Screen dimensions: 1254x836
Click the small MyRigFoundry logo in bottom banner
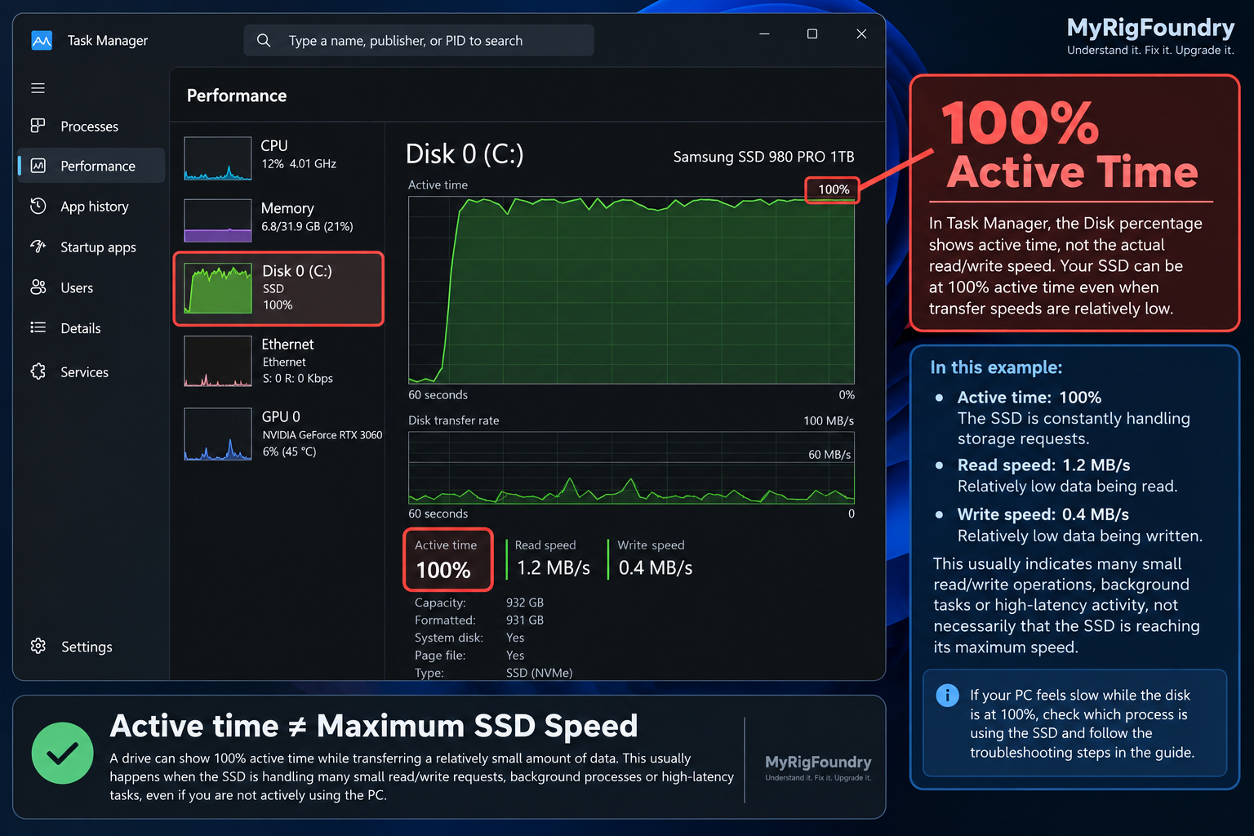point(818,767)
